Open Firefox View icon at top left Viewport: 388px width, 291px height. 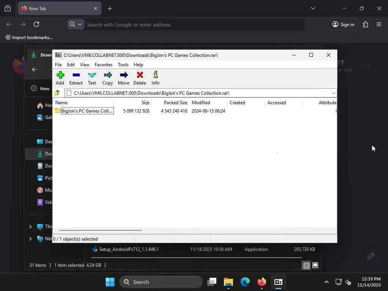coord(8,9)
